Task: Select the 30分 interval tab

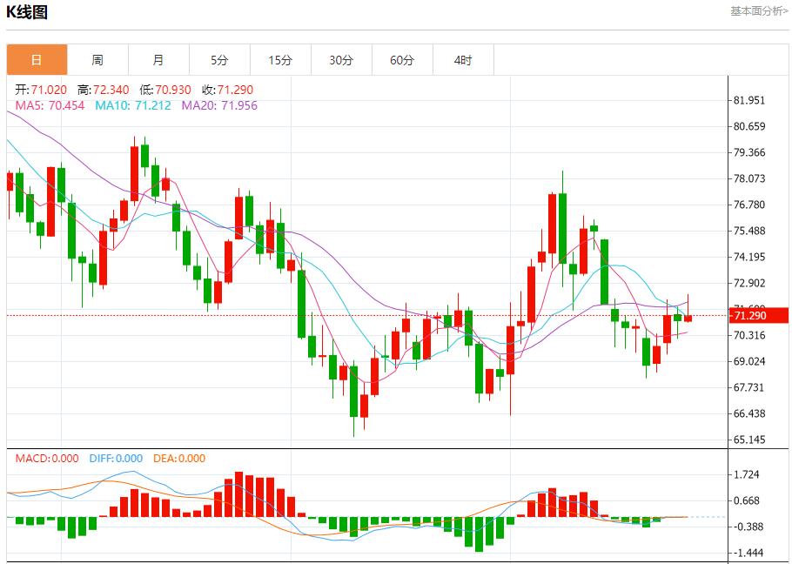Action: click(x=341, y=60)
